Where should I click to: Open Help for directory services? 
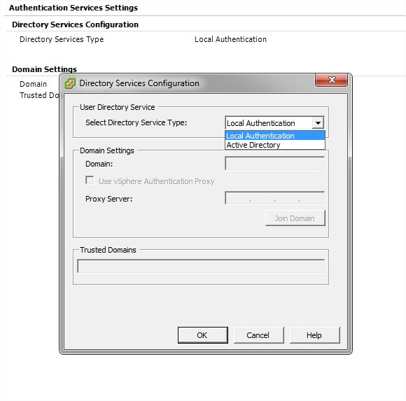pos(314,335)
